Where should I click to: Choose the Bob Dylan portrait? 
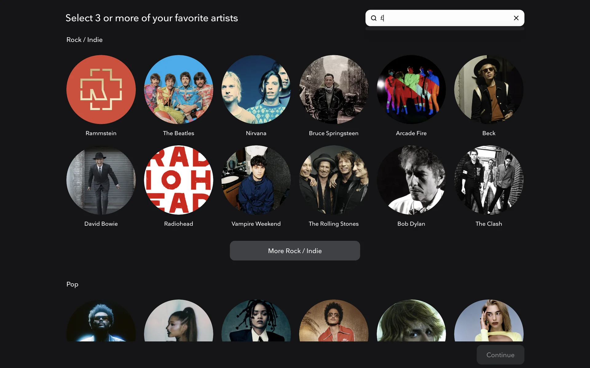(x=411, y=180)
